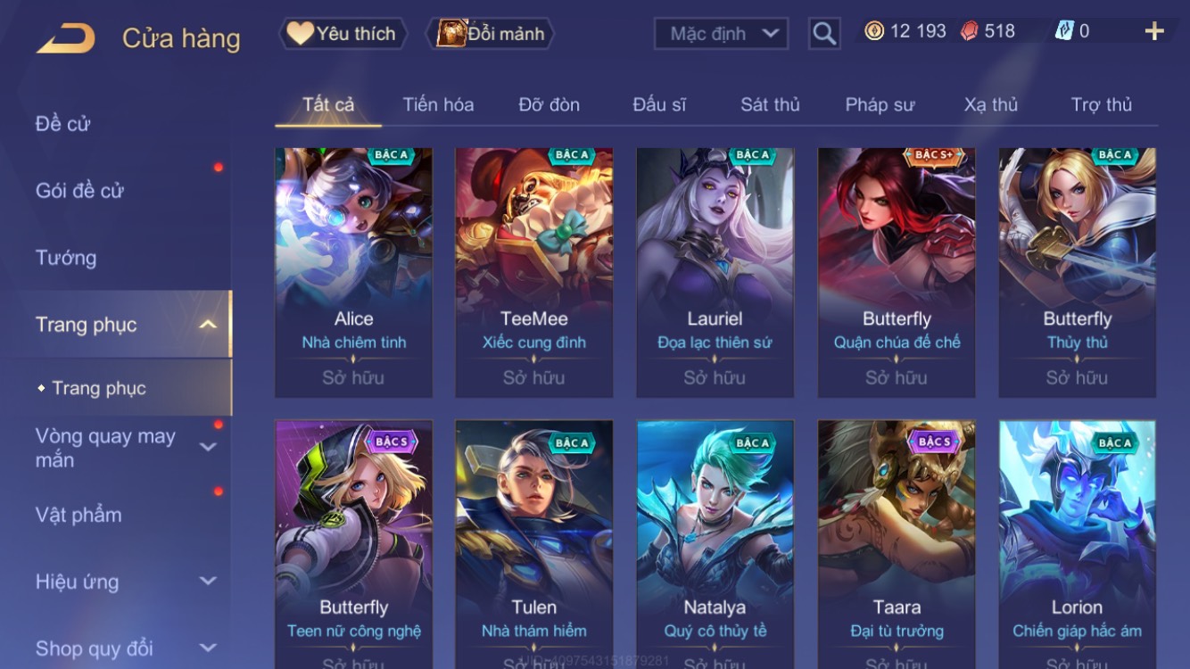Tap the plus icon to add currency
Screen dimensions: 1190x669
pos(1154,31)
